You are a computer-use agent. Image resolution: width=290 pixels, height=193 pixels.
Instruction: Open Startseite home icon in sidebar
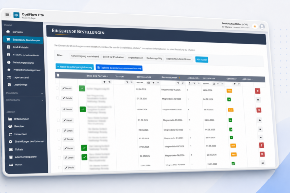8,32
